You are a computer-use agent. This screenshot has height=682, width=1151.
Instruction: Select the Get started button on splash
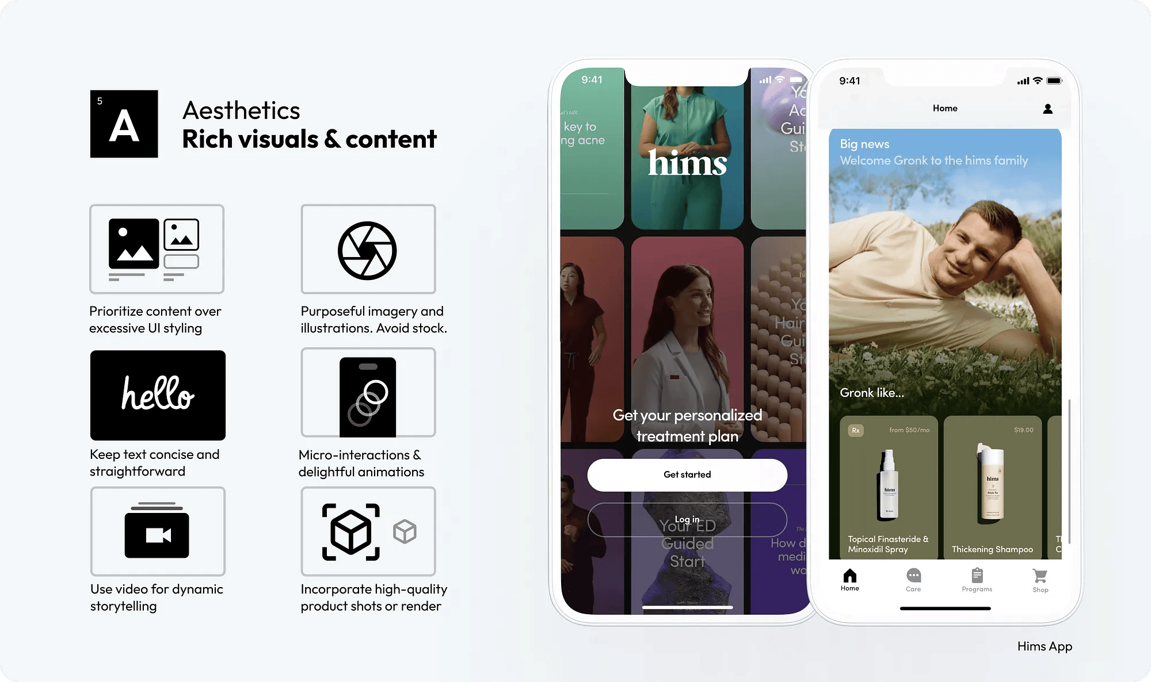click(x=687, y=473)
